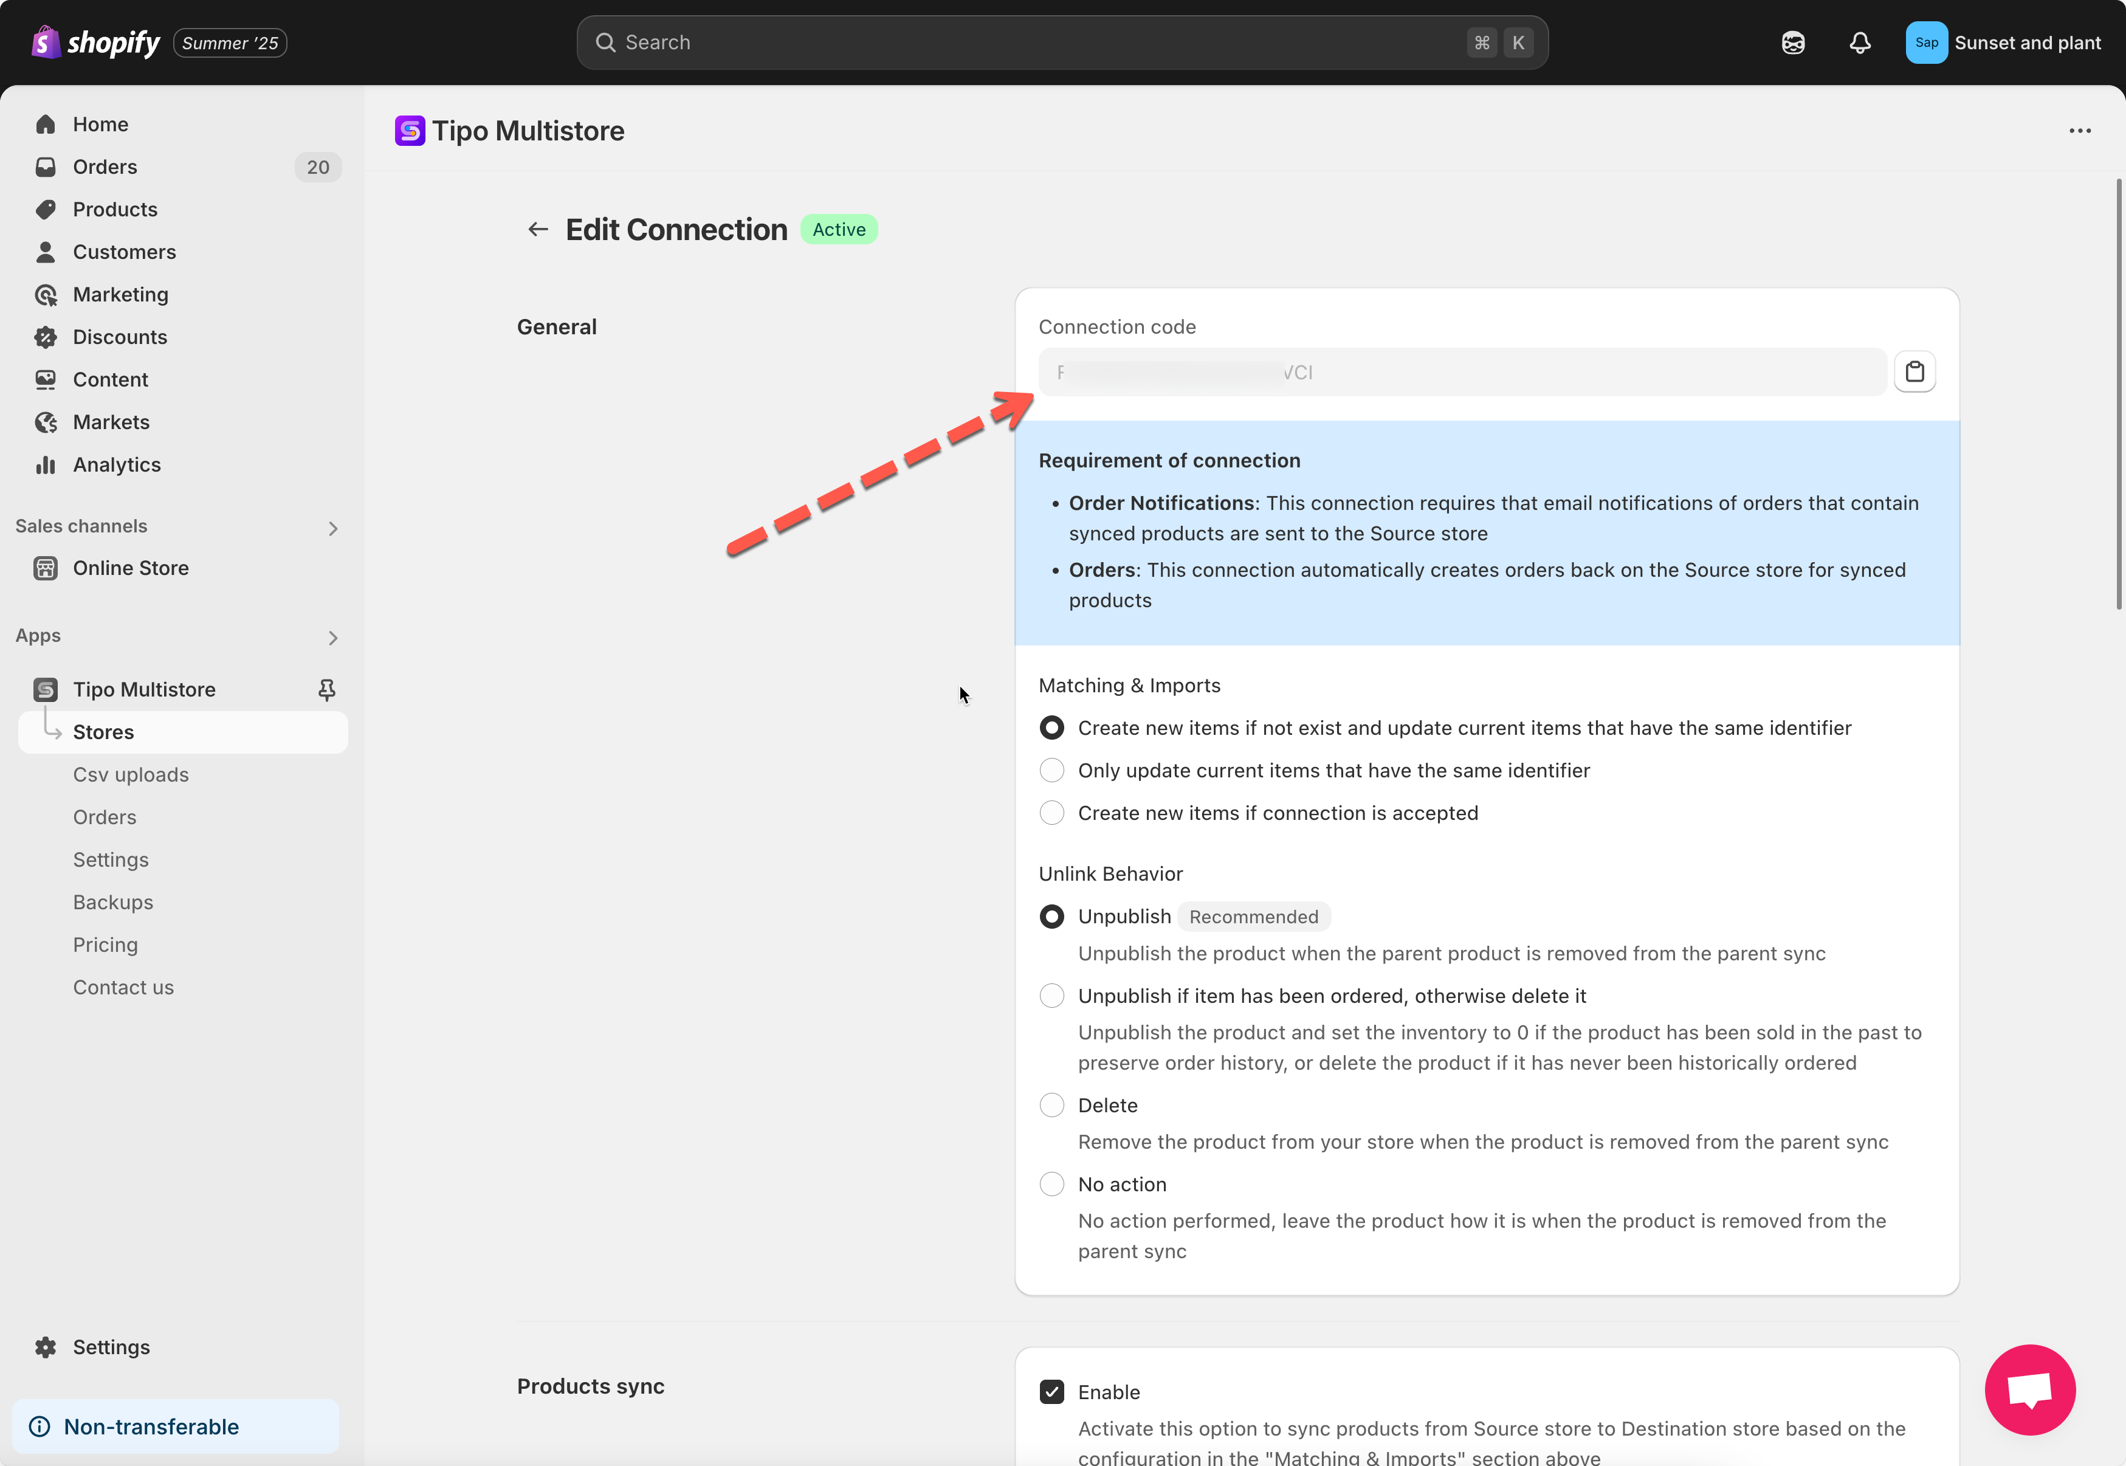Open Home in the sidebar
Viewport: 2126px width, 1466px height.
pos(183,124)
